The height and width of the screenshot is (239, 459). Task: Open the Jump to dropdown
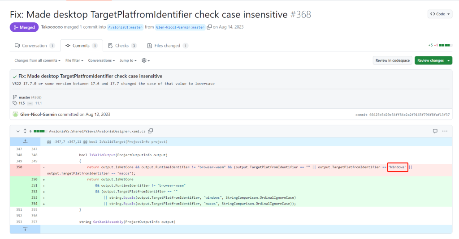point(128,60)
